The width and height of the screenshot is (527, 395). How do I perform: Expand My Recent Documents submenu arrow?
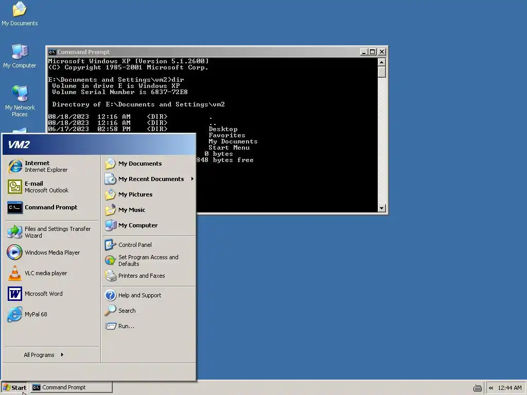click(192, 178)
